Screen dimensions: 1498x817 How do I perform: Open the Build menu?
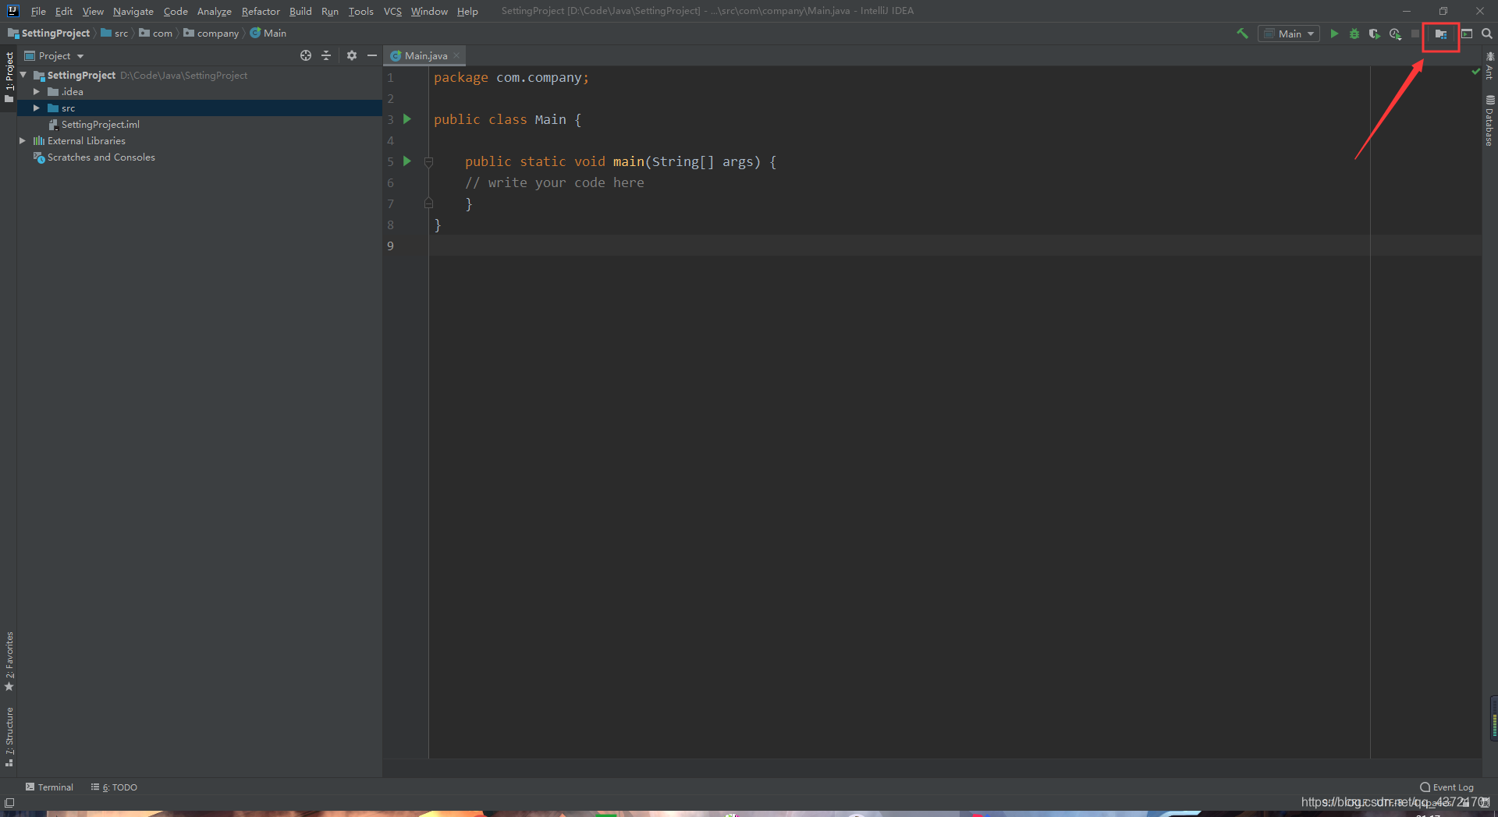coord(300,11)
